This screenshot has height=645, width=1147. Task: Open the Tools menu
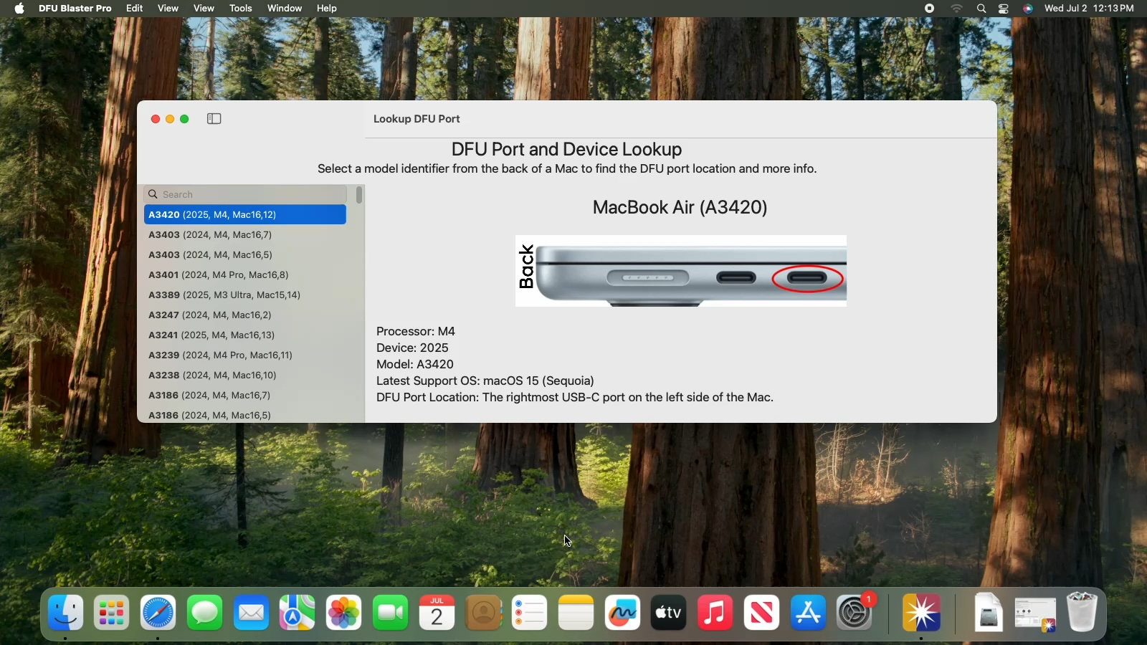(241, 9)
